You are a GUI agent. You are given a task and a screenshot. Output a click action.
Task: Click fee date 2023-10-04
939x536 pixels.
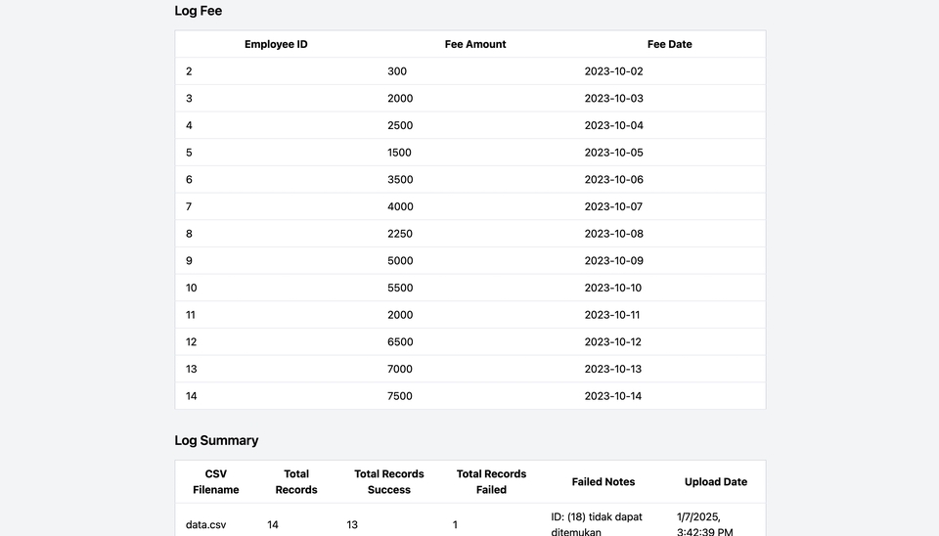coord(614,125)
